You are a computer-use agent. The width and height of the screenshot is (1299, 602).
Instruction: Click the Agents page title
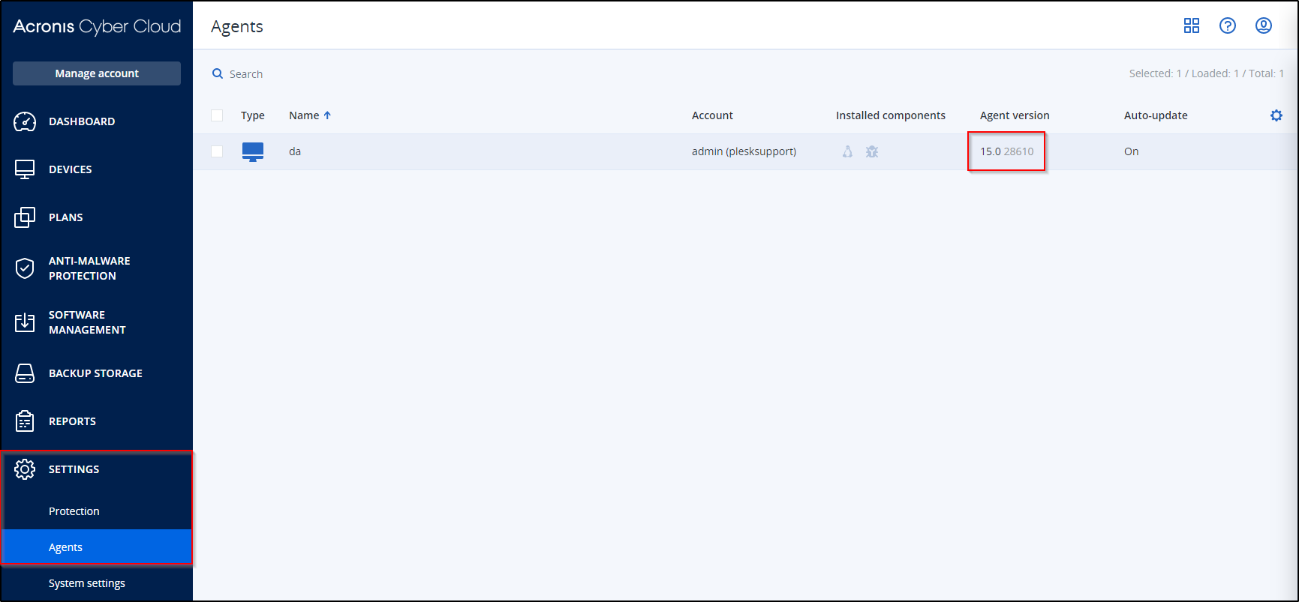[x=237, y=27]
